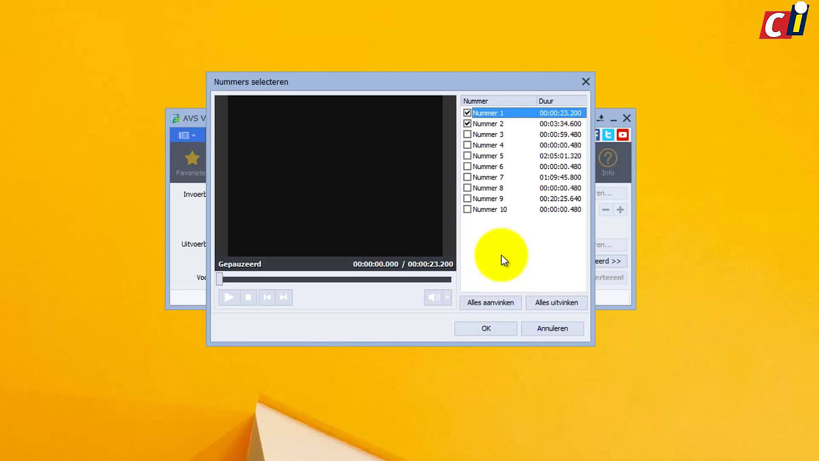Check the Nummer 3 checkbox
The image size is (819, 461).
coord(467,134)
